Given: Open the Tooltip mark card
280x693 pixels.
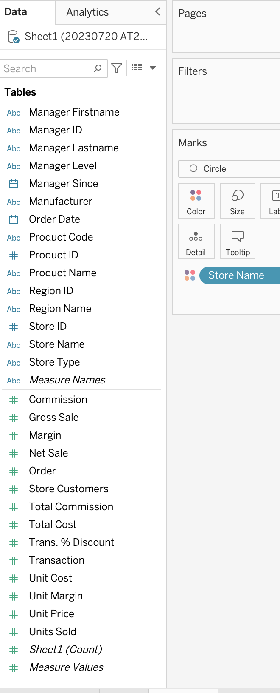Looking at the screenshot, I should [237, 241].
